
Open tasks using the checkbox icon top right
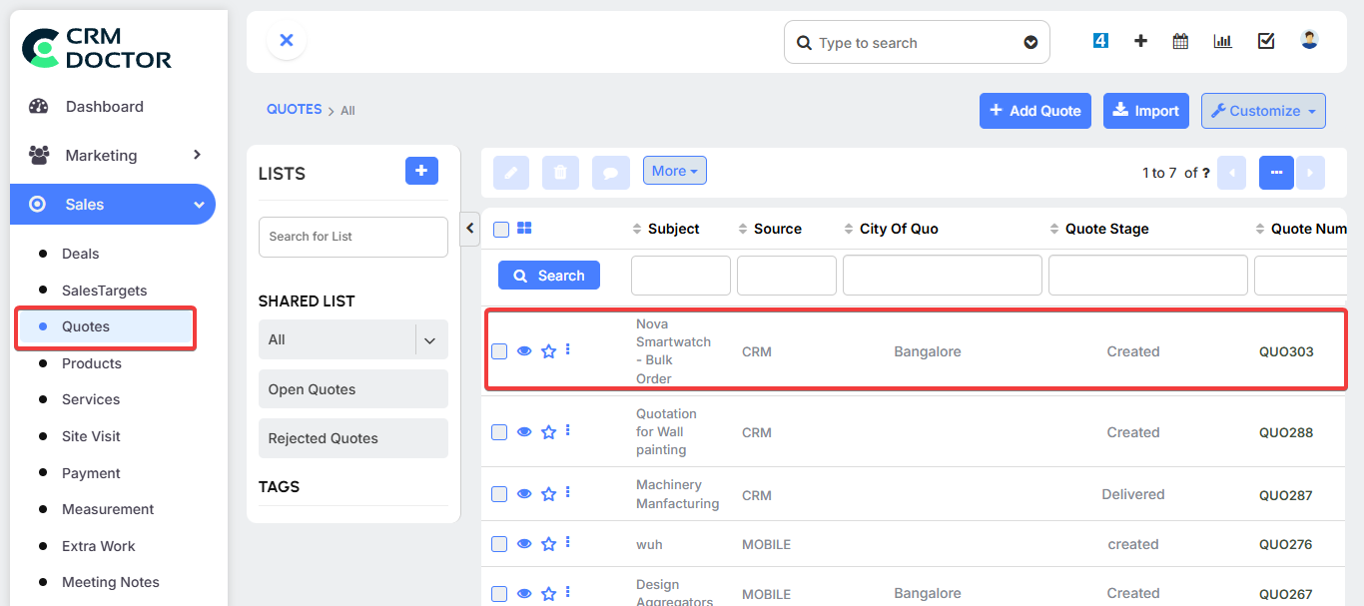click(1265, 41)
